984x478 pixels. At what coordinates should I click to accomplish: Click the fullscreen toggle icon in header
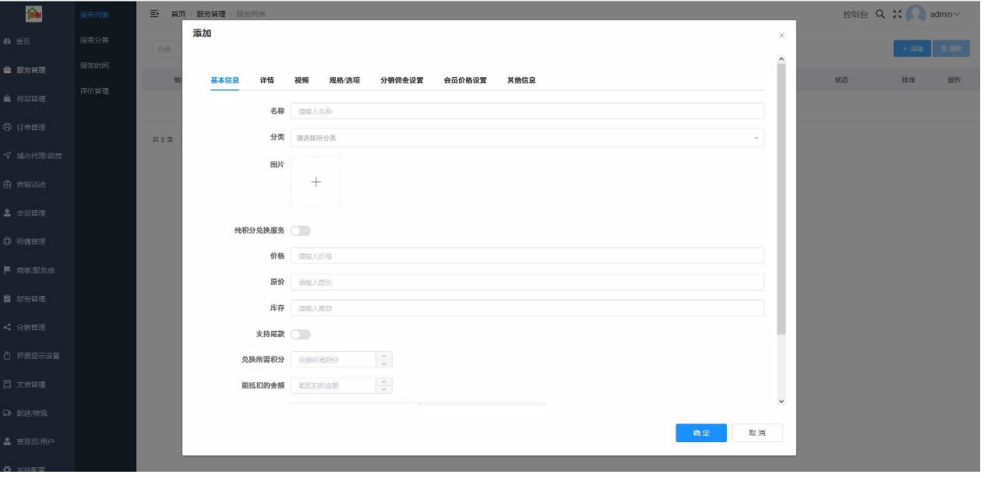coord(897,14)
